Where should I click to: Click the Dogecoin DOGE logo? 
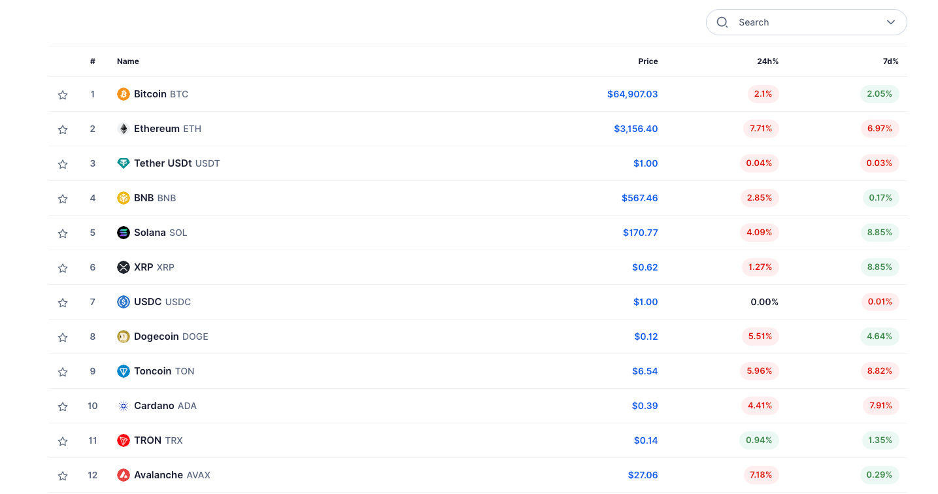[x=124, y=337]
